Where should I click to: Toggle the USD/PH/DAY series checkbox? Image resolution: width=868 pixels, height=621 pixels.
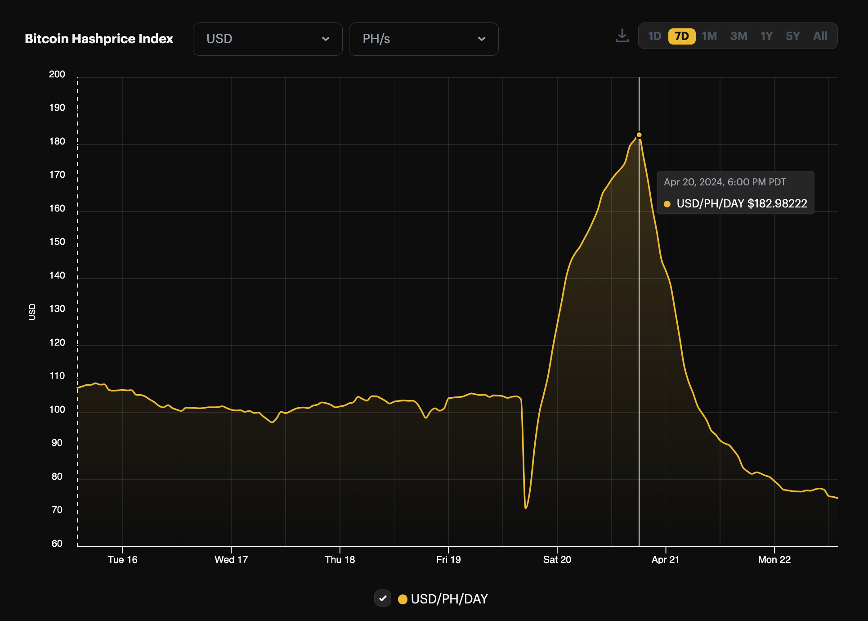coord(383,598)
